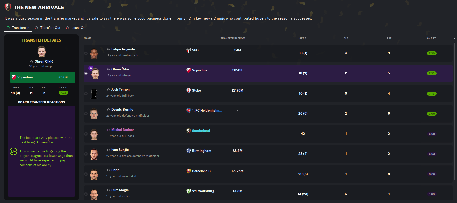Screen dimensions: 457x203
Task: Select Ivan Sunjic's row radio button
Action: [x=86, y=154]
